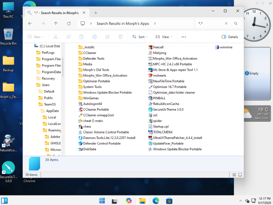Open the System Tools folder
This screenshot has height=205, width=273.
coord(90,87)
